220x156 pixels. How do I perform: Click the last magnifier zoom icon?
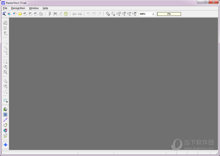tap(134, 14)
